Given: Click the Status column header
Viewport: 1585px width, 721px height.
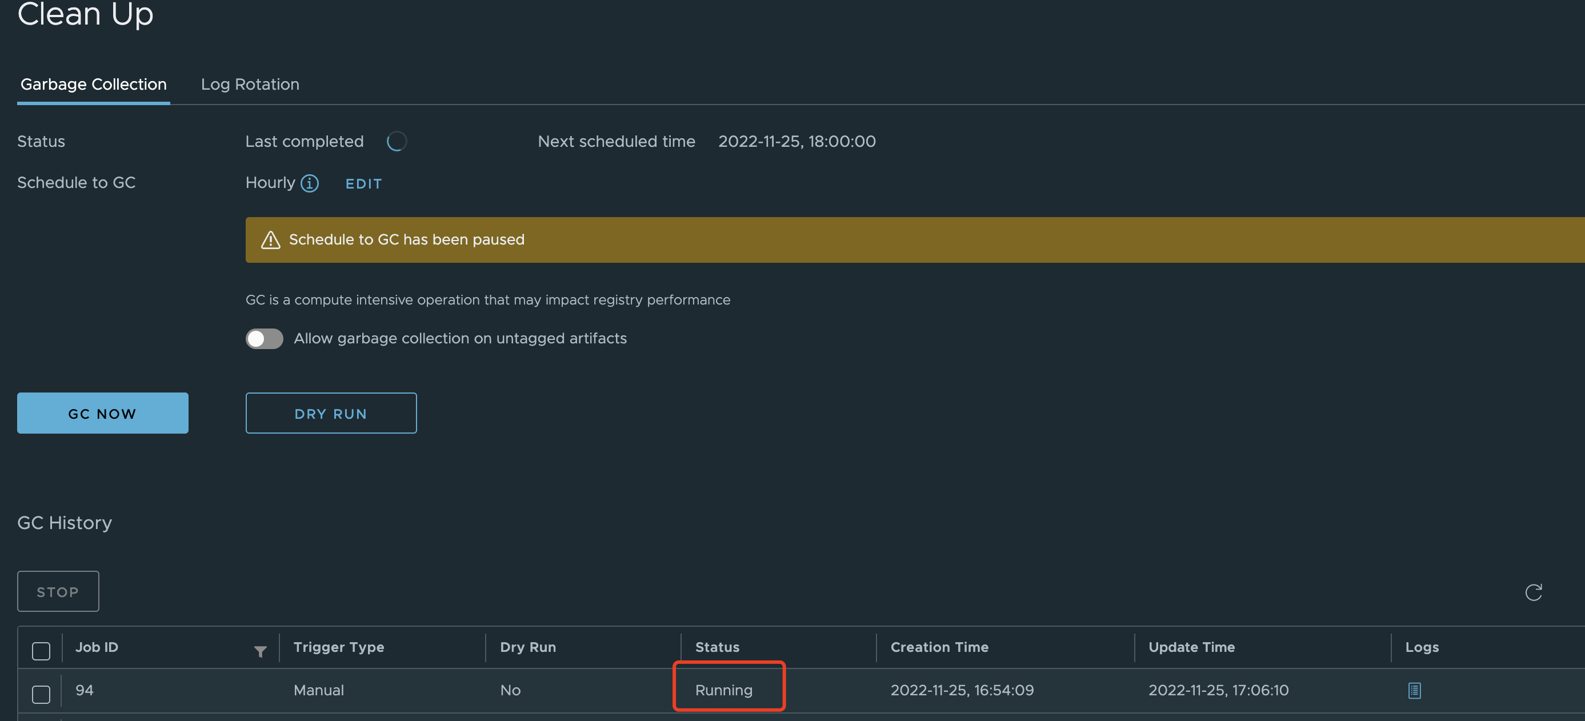Looking at the screenshot, I should tap(717, 647).
